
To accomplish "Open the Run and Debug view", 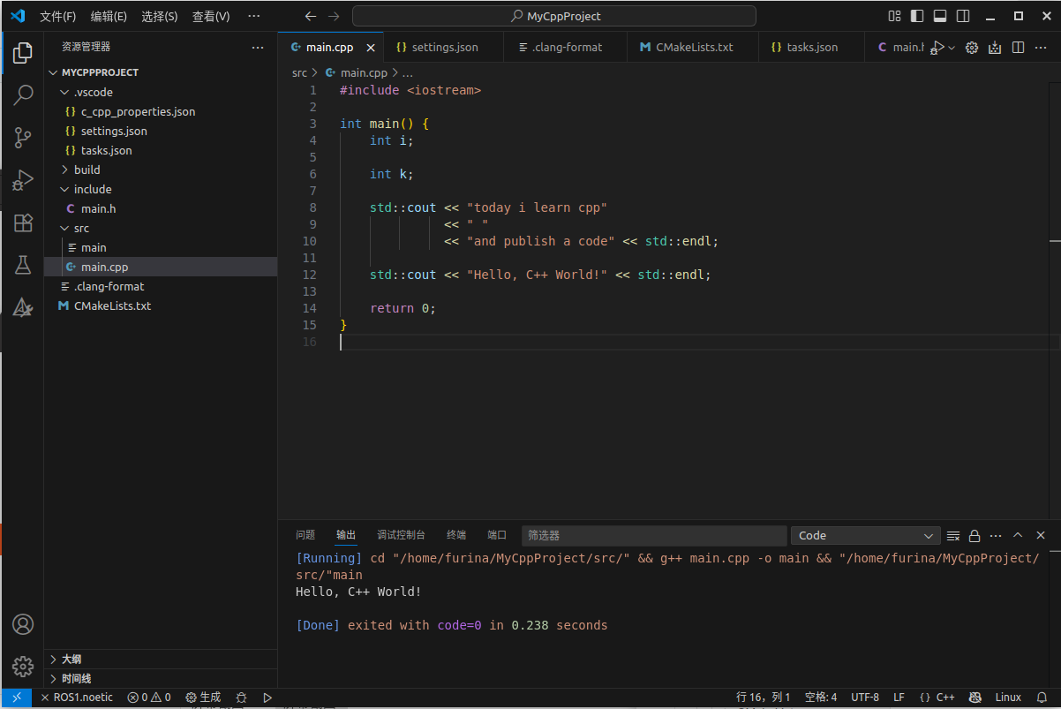I will [x=23, y=180].
